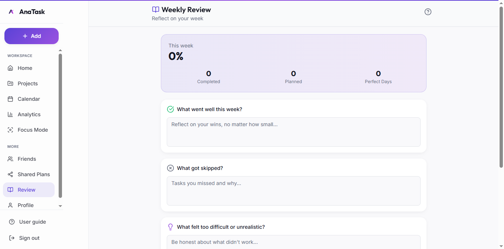Click the main page scrollbar thumb

501,86
